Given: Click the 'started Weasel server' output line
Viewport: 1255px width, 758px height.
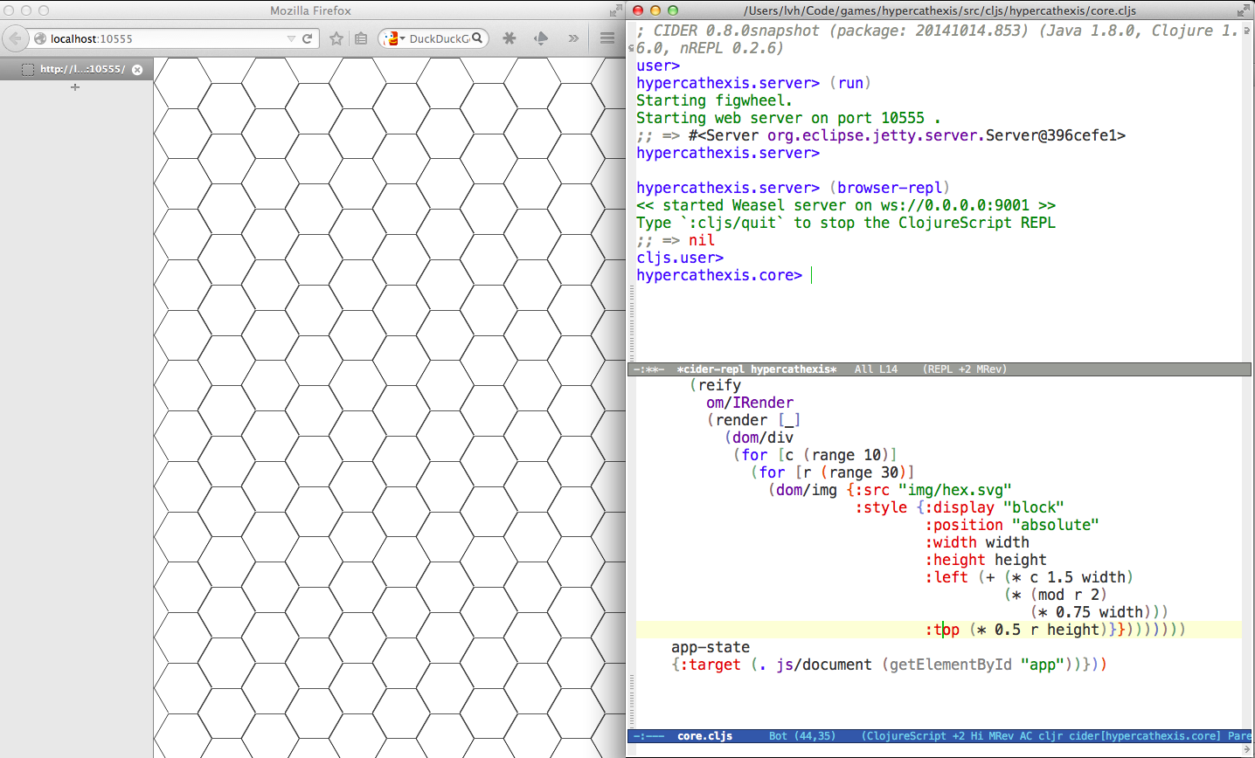Looking at the screenshot, I should 846,205.
